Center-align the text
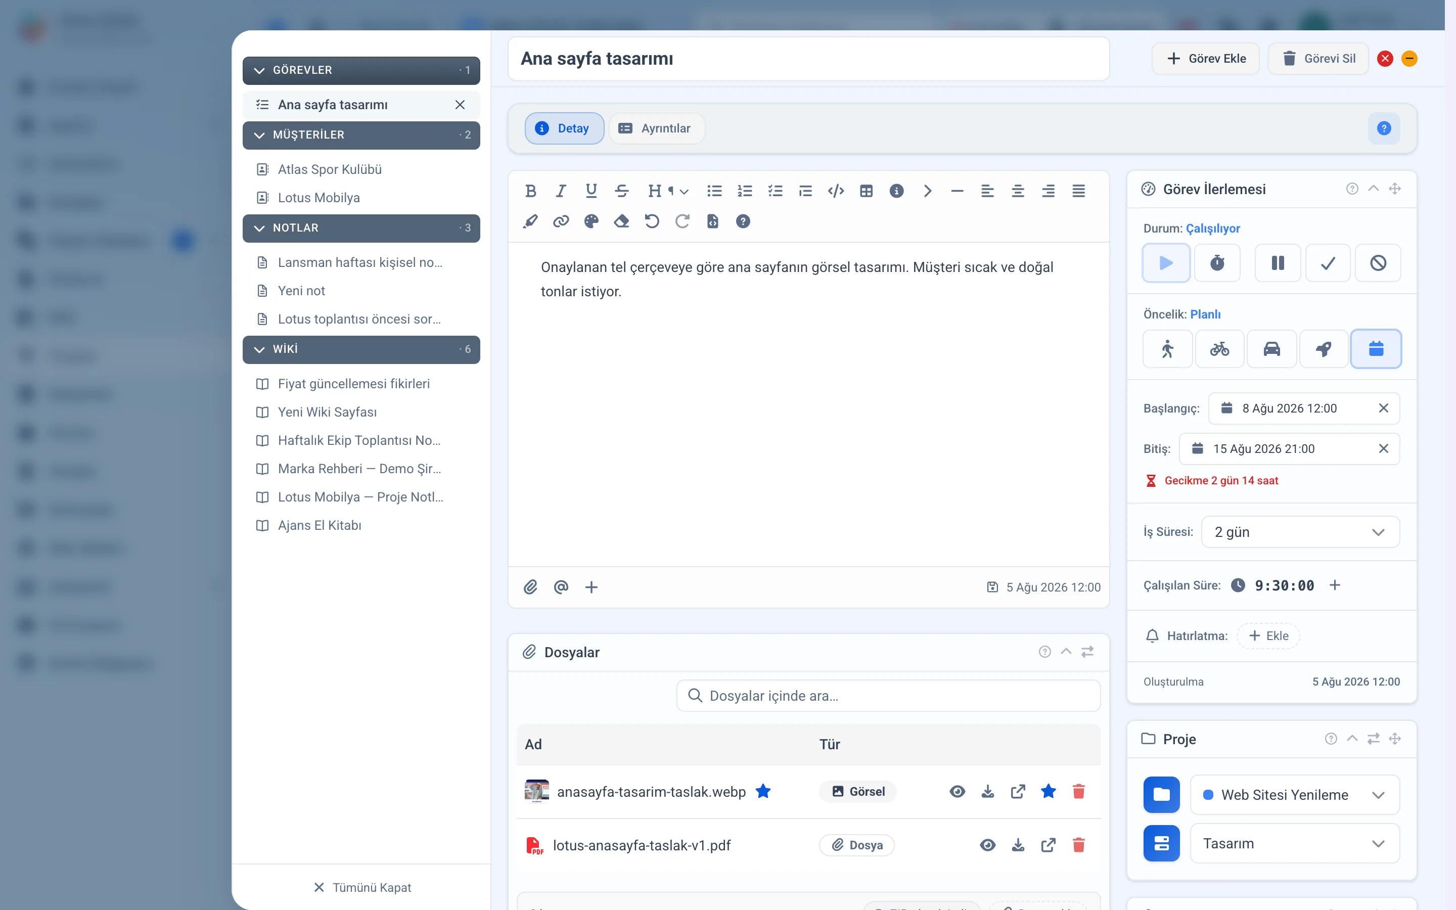 pyautogui.click(x=1018, y=191)
